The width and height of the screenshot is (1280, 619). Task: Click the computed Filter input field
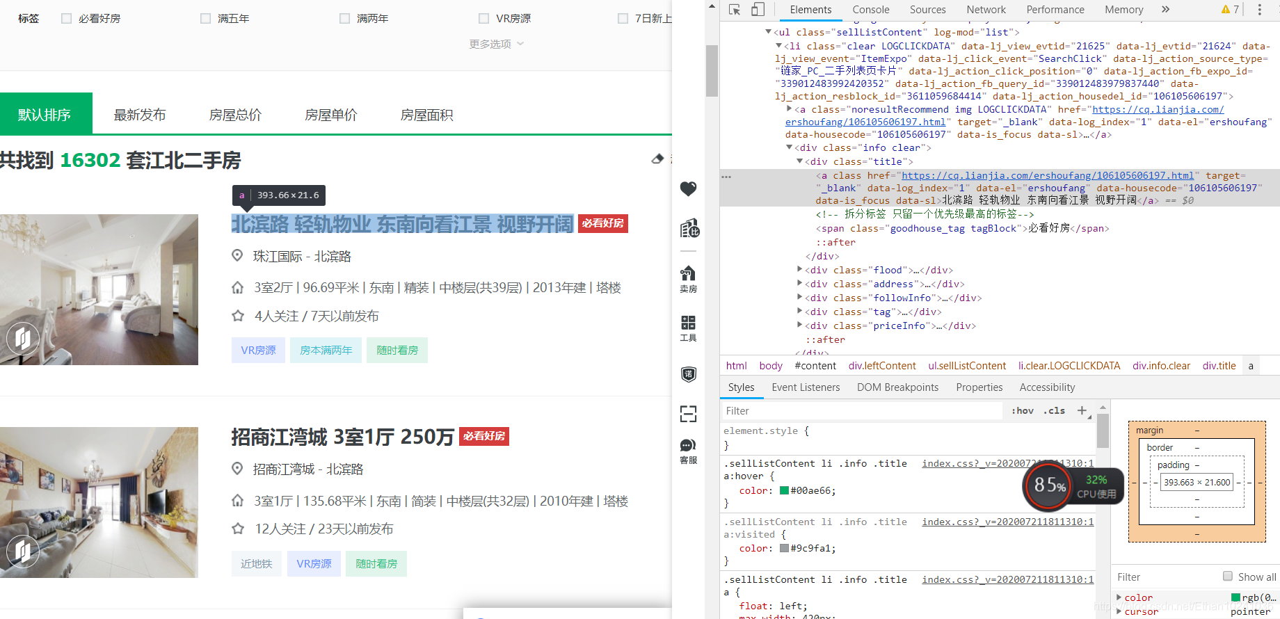click(1166, 577)
